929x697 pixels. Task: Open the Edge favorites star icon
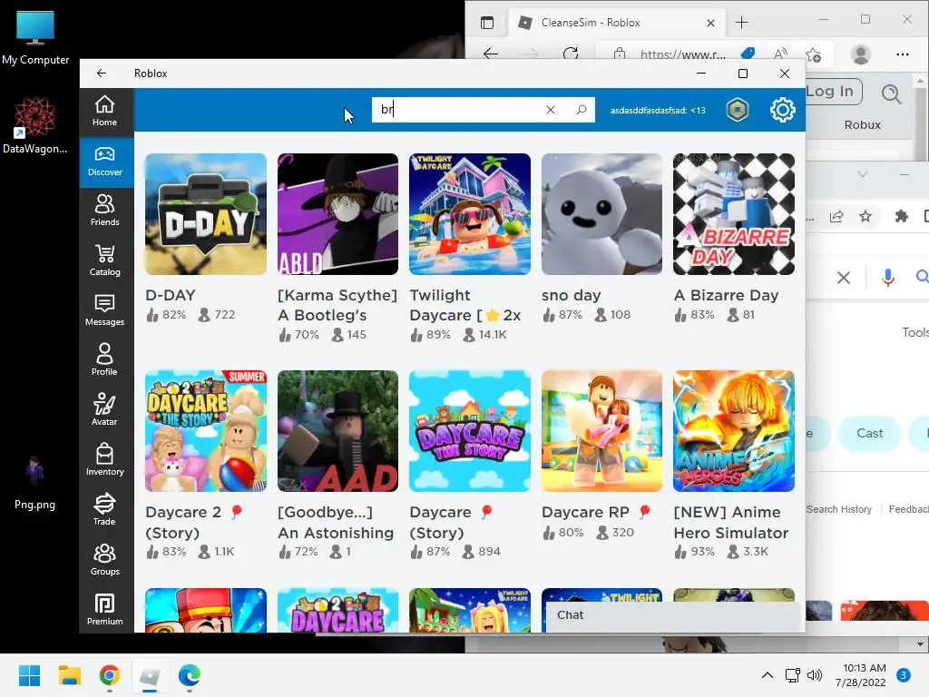[814, 54]
